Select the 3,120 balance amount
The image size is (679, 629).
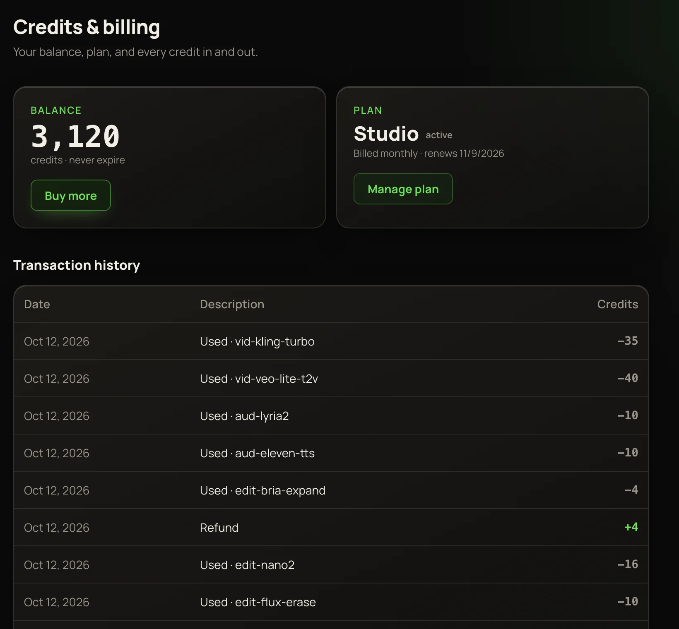pyautogui.click(x=75, y=137)
